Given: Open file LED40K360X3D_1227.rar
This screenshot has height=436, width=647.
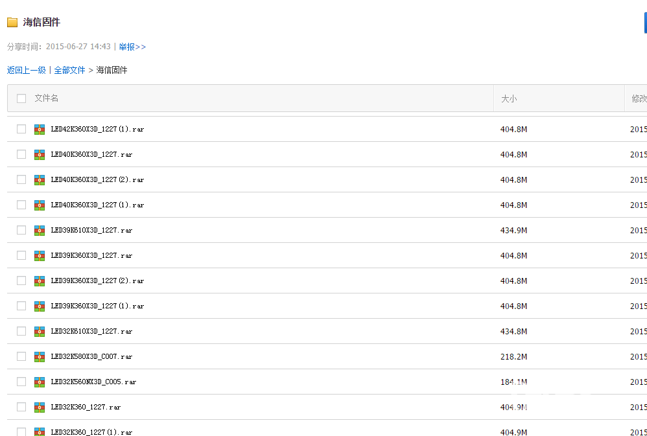Looking at the screenshot, I should [91, 154].
